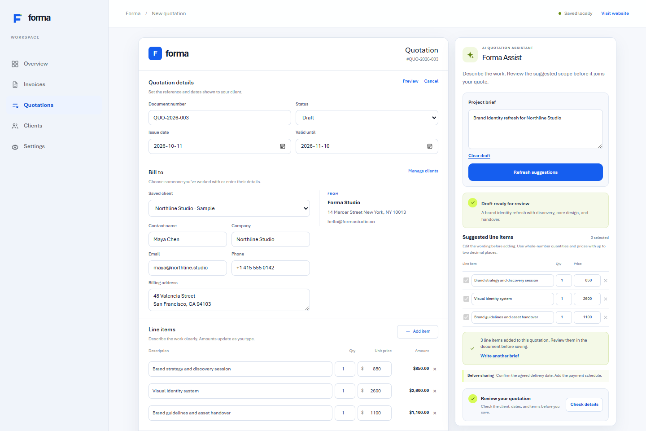Open the Manage clients link
Screen dimensions: 646x431
coord(423,171)
